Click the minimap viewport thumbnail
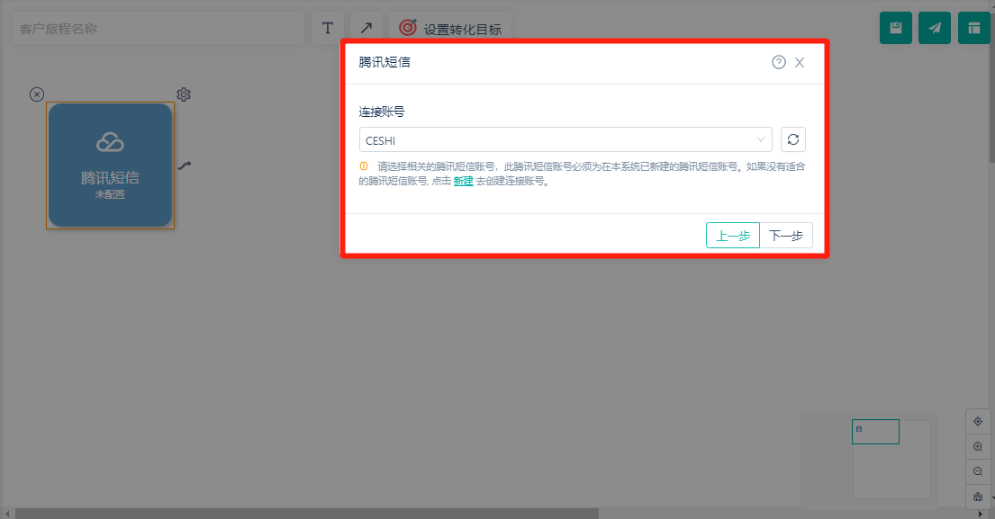This screenshot has width=995, height=519. tap(875, 432)
